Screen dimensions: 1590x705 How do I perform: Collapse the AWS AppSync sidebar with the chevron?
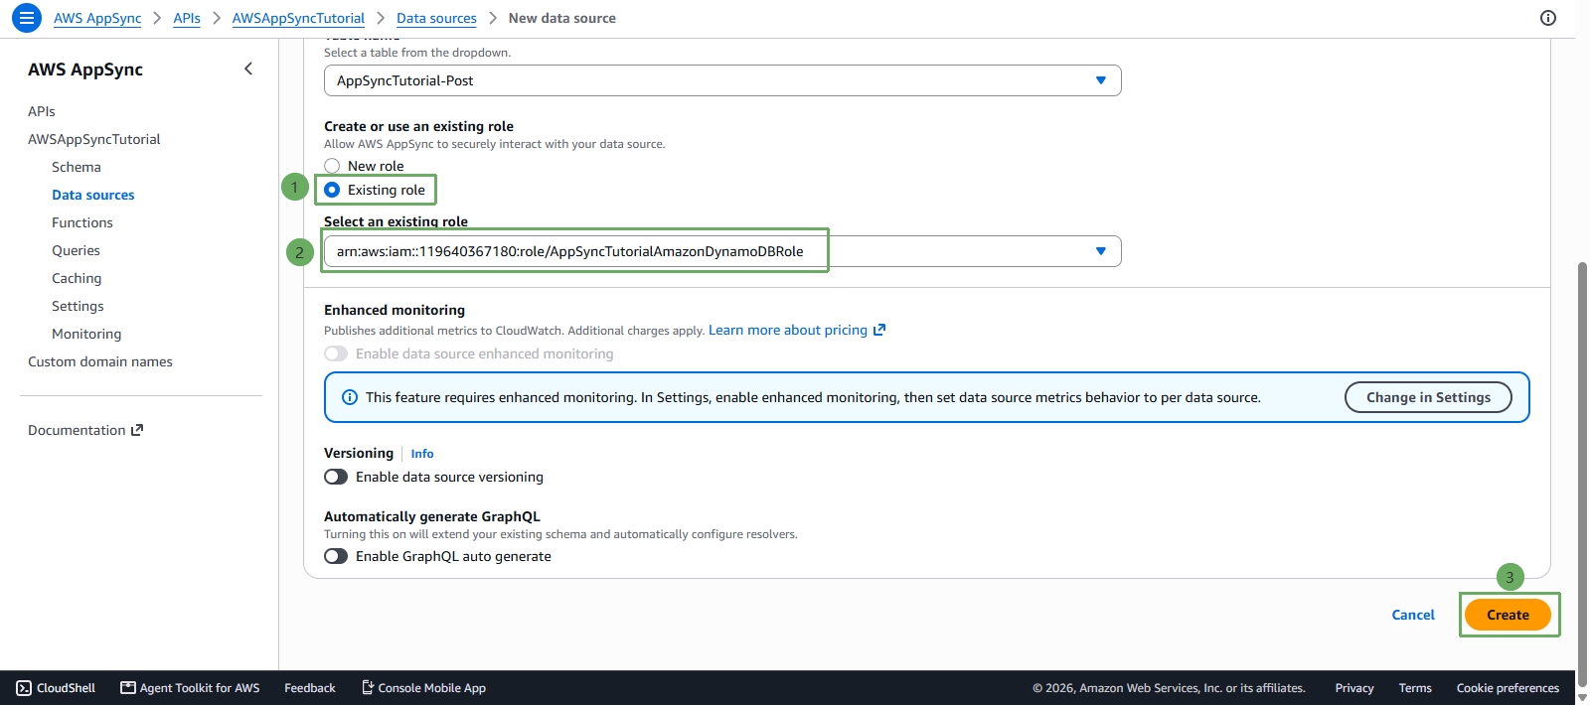(248, 69)
